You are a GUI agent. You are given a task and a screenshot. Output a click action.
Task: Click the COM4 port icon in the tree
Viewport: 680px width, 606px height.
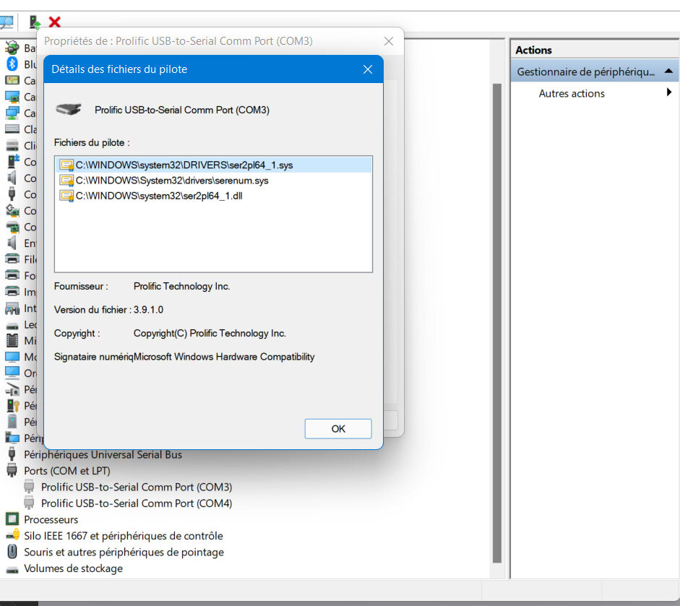click(x=29, y=503)
